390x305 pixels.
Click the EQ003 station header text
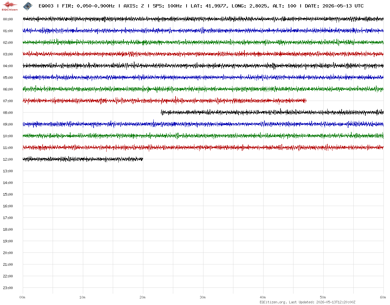46,6
